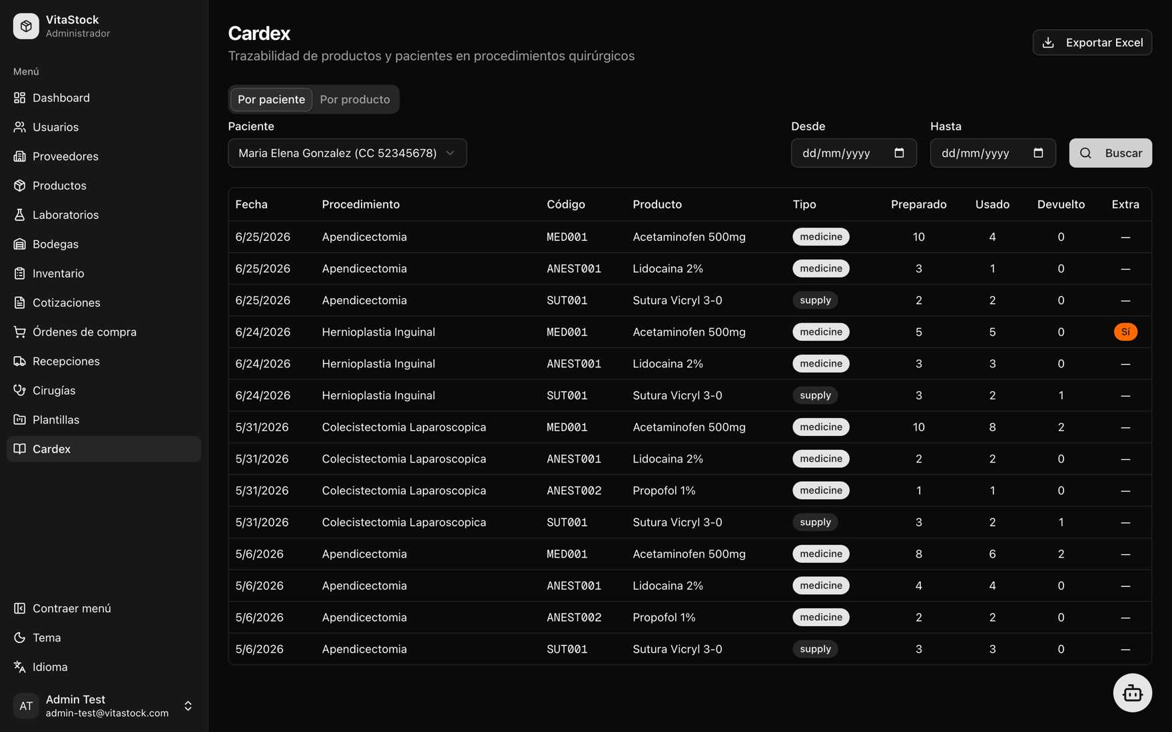The image size is (1172, 732).
Task: Click the Contraer menú panel icon
Action: tap(20, 608)
